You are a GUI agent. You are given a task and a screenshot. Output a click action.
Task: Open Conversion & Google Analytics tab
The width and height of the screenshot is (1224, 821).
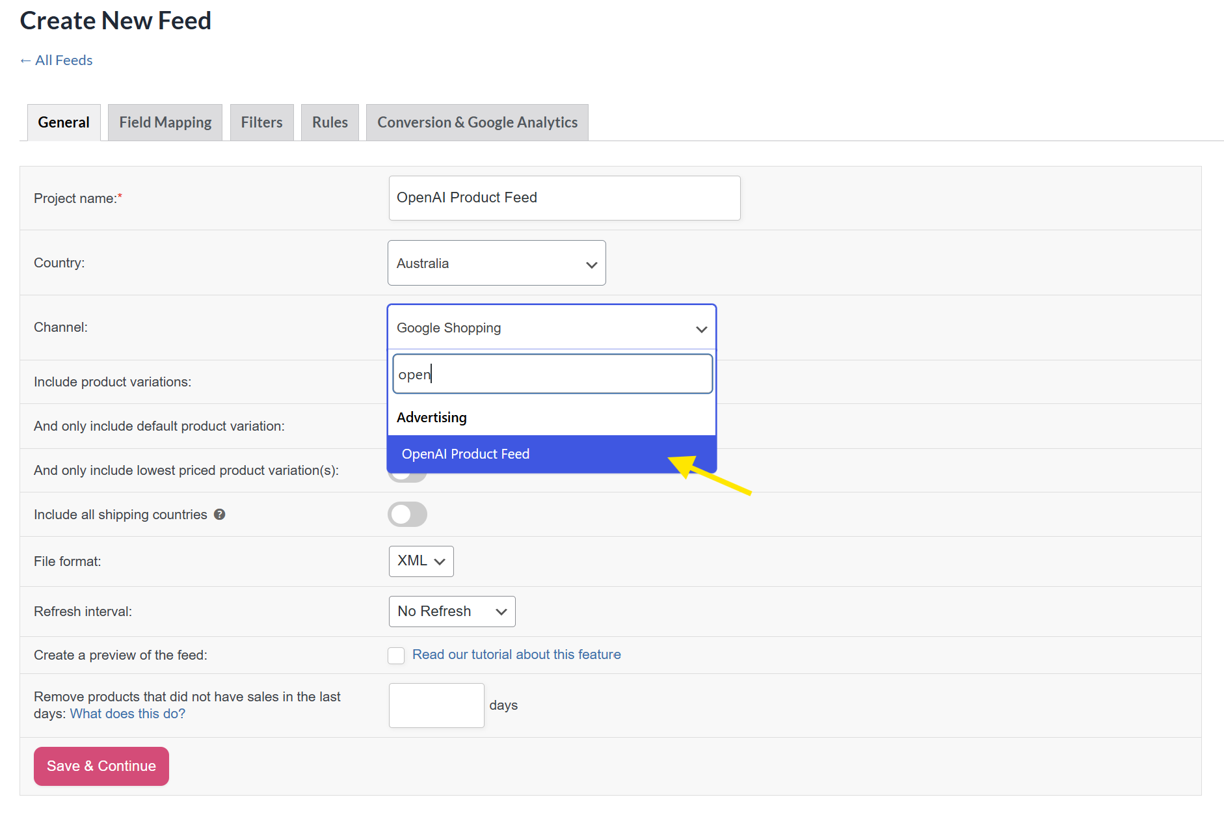[x=477, y=122]
